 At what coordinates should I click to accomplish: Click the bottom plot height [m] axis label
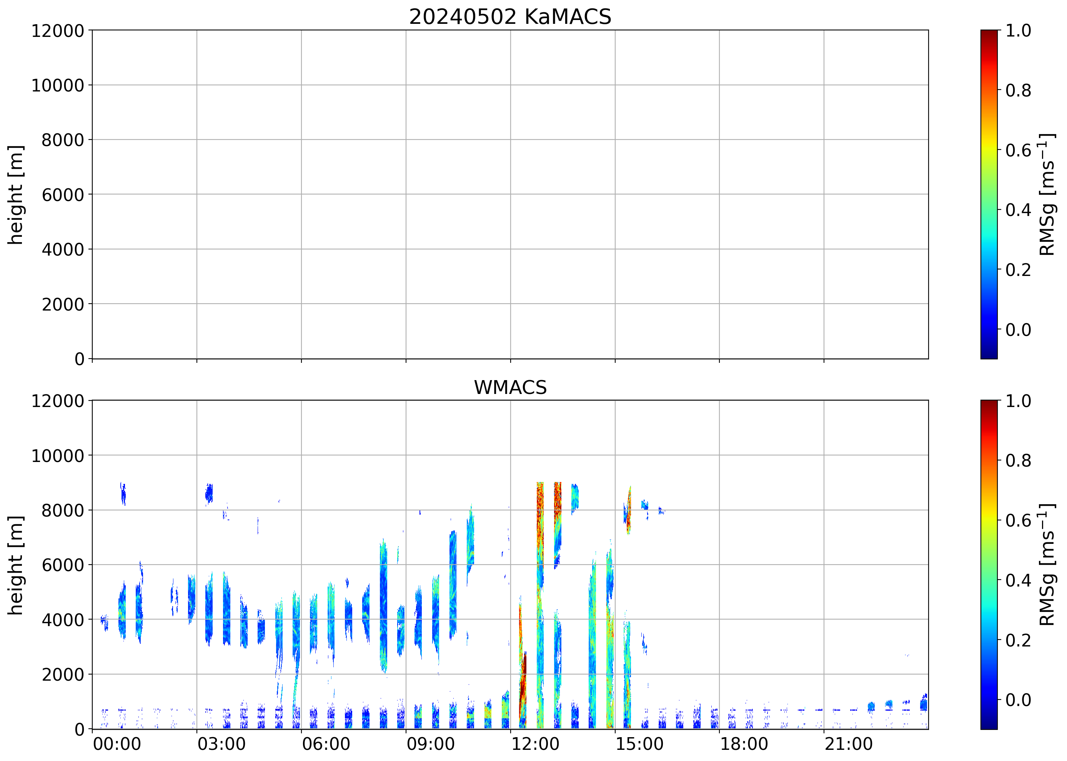tap(15, 565)
